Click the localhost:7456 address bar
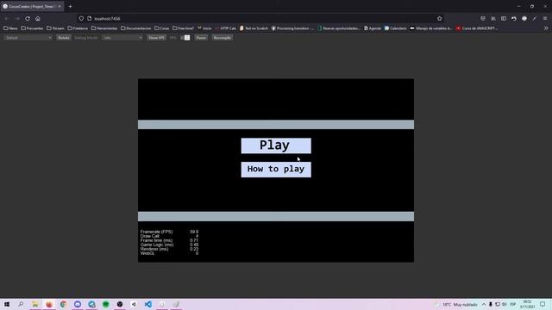This screenshot has width=552, height=310. pos(260,19)
